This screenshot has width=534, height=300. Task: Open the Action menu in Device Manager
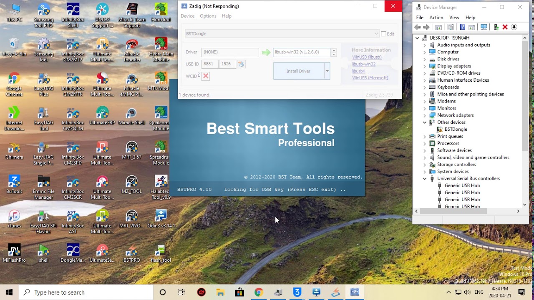[x=436, y=17]
